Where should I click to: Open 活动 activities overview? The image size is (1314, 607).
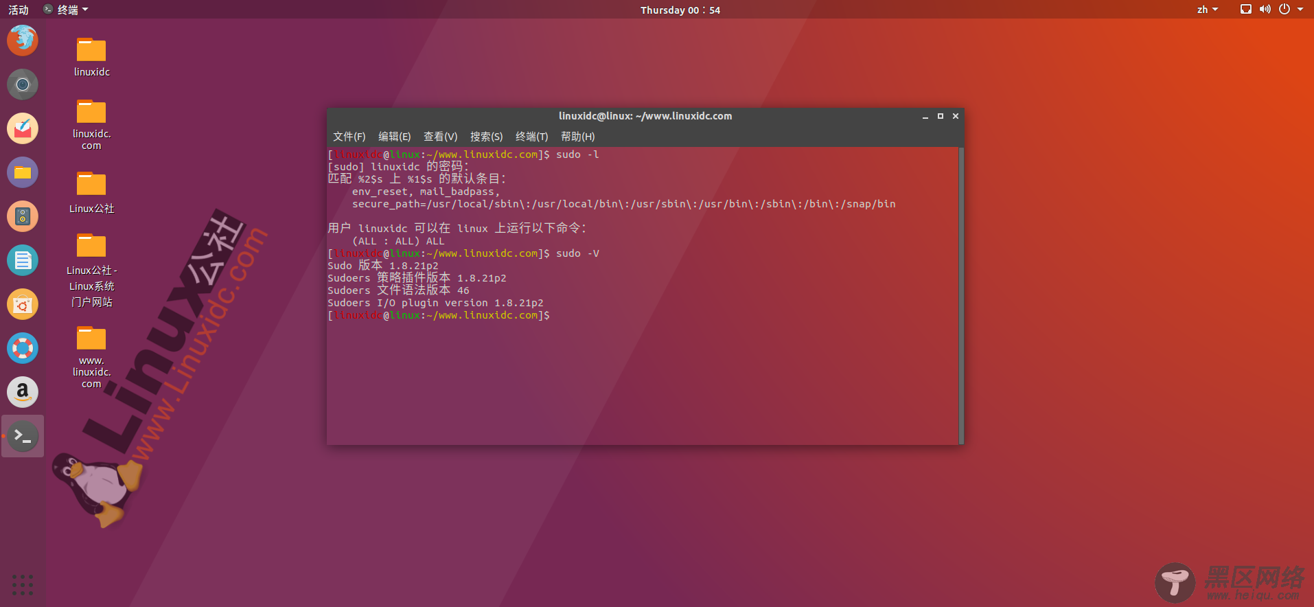pos(19,10)
